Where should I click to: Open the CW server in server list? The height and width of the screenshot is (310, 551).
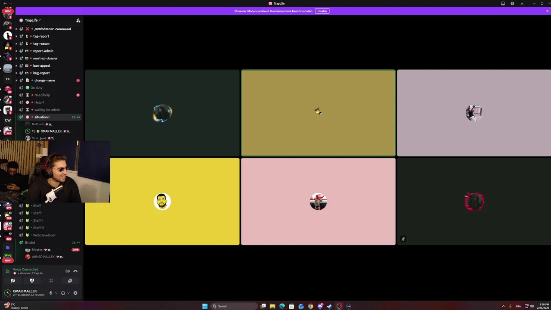(8, 120)
